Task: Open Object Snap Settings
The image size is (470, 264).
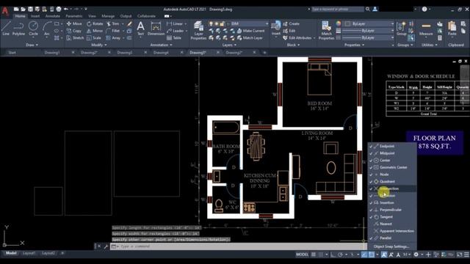Action: click(391, 246)
